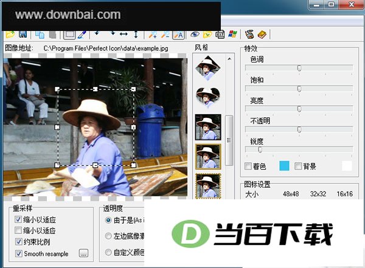
Task: Click the … button beside Smooth resample
Action: coord(83,253)
